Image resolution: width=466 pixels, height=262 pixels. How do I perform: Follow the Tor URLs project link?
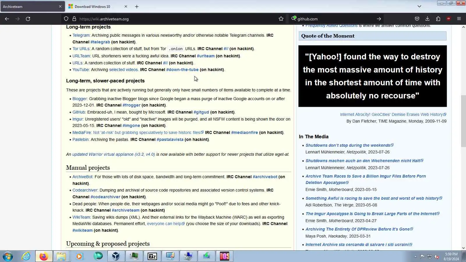81,49
